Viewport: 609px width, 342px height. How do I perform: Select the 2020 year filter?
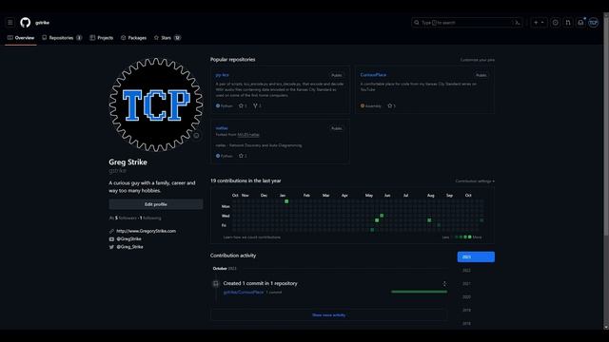pyautogui.click(x=466, y=296)
